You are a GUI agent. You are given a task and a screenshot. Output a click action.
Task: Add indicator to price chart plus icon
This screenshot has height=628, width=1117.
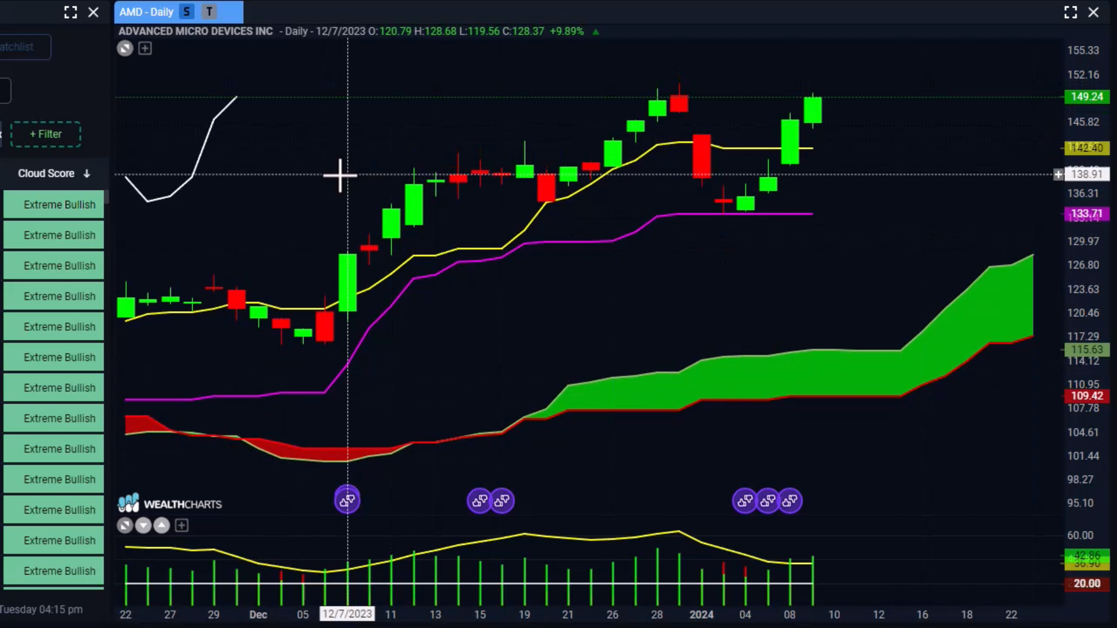pyautogui.click(x=145, y=48)
